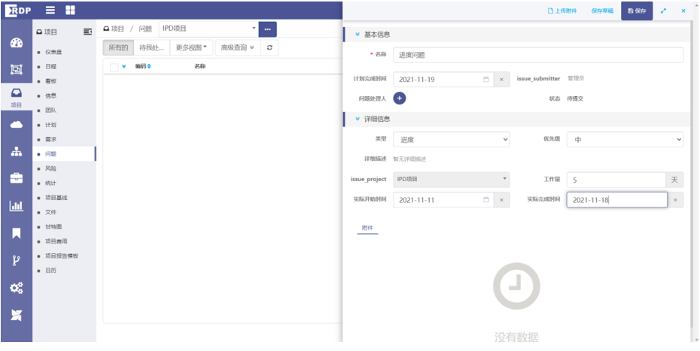The width and height of the screenshot is (700, 351).
Task: Expand the 更多视图 dropdown
Action: [192, 47]
